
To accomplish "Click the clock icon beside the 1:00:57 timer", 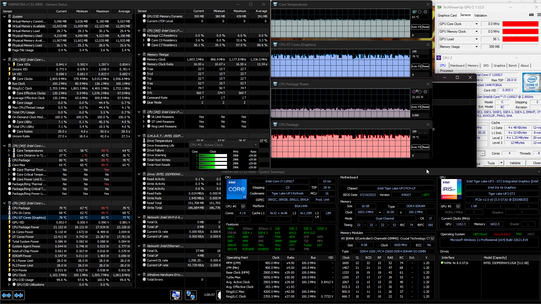I will coord(219,295).
